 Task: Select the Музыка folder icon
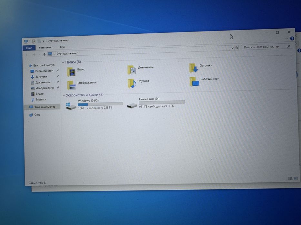pyautogui.click(x=132, y=83)
